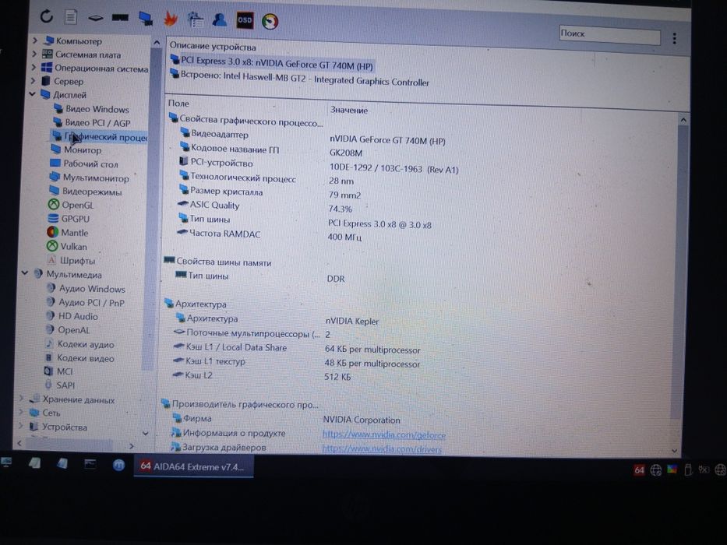Open the nvidia.com/geforce product link
The image size is (727, 545).
tap(384, 434)
